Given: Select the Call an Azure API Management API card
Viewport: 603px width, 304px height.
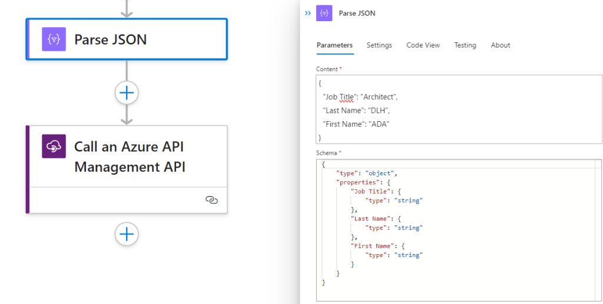Looking at the screenshot, I should pyautogui.click(x=129, y=156).
